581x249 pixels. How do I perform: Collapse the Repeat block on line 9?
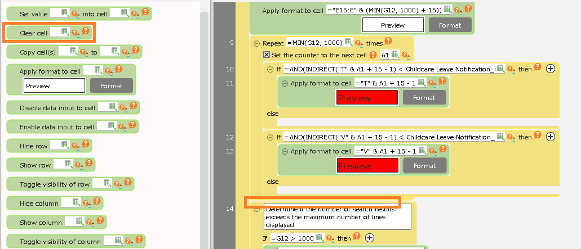click(x=256, y=43)
